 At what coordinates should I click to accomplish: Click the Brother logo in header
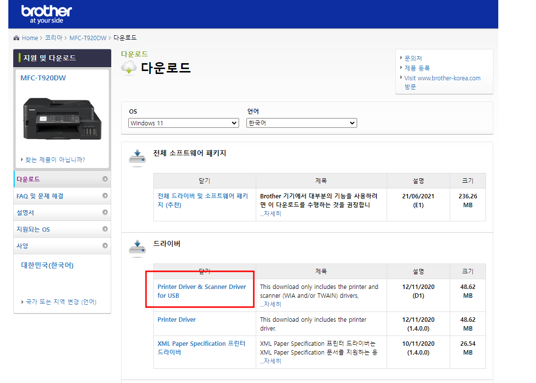point(47,14)
